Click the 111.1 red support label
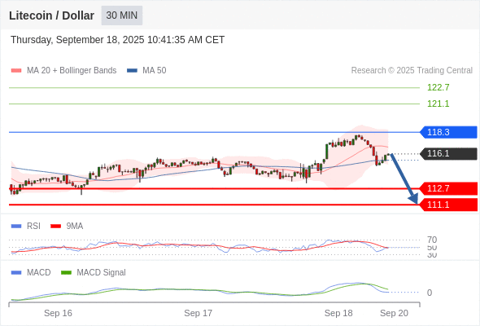 448,205
